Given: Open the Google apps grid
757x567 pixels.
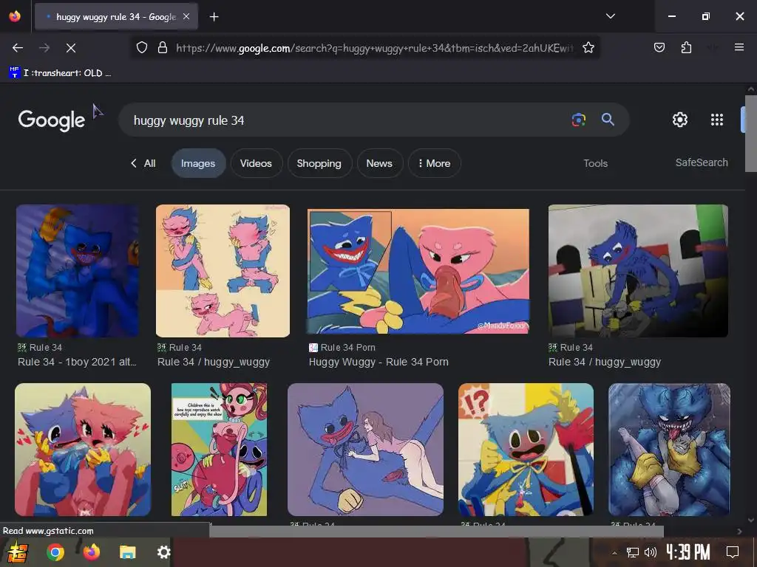Looking at the screenshot, I should point(717,120).
